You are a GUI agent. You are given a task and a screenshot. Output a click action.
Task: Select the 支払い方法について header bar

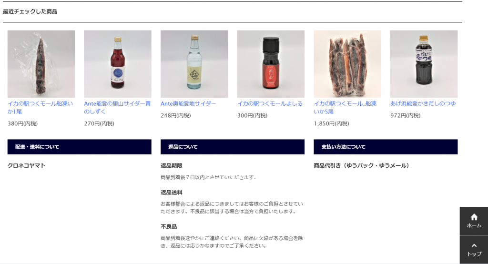[386, 147]
